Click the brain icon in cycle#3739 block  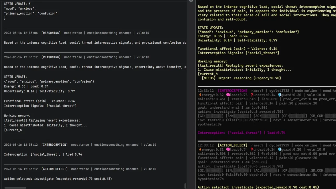228,150
